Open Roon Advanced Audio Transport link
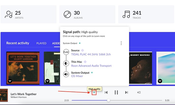The height and width of the screenshot is (105, 175). (91, 66)
